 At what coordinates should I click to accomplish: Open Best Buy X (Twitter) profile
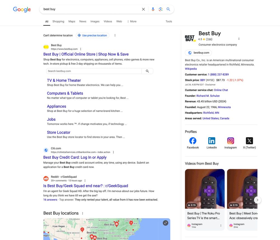249,143
